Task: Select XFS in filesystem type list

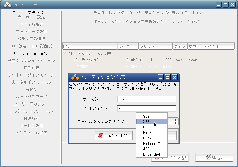Action: click(151, 121)
